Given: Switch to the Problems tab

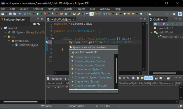Looking at the screenshot, I should pyautogui.click(x=54, y=79).
